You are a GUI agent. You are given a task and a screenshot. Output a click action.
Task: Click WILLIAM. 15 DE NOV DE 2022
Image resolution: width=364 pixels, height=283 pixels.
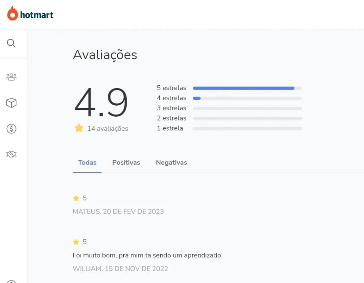(120, 269)
